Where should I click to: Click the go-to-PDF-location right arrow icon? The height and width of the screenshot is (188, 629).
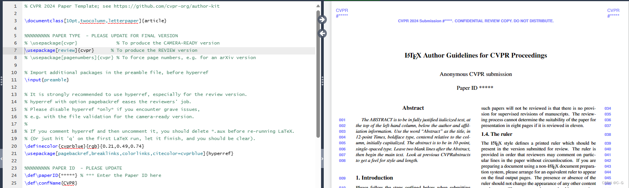click(322, 20)
